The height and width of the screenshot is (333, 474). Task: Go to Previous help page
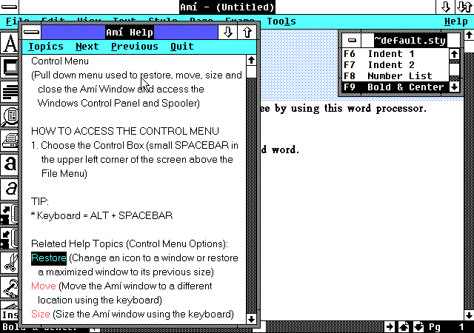[135, 47]
